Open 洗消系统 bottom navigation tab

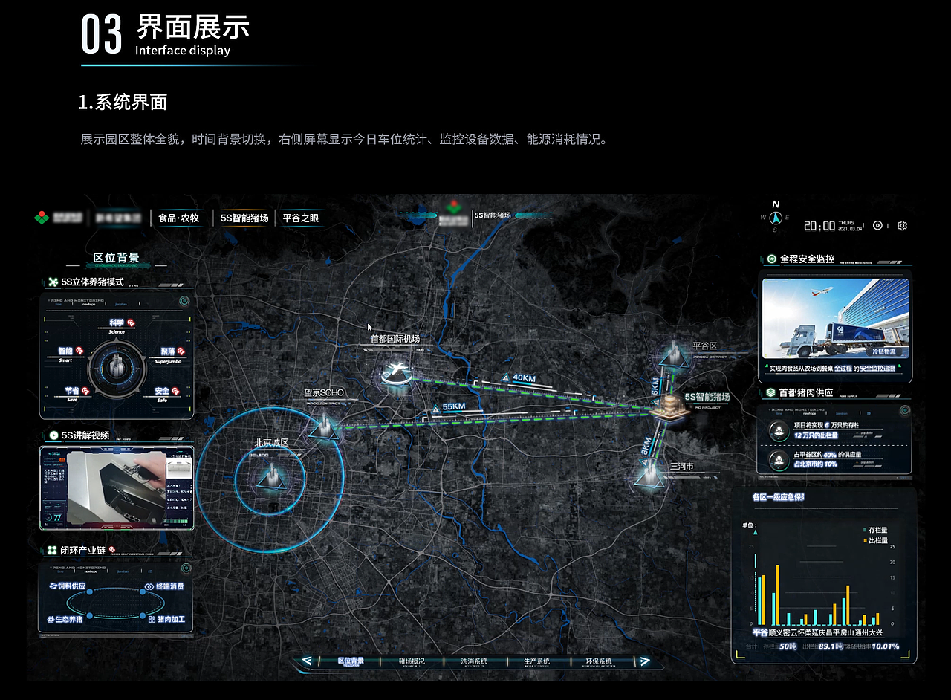click(474, 661)
